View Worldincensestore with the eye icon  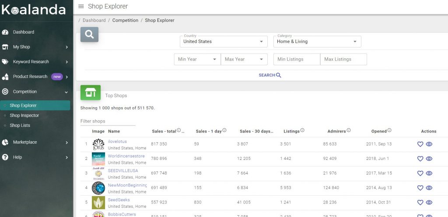(429, 159)
